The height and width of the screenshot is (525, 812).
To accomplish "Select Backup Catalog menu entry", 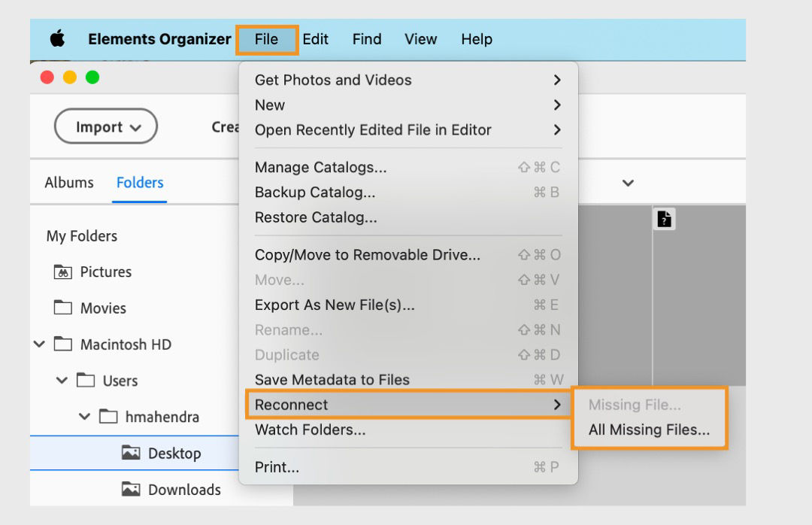I will click(315, 192).
